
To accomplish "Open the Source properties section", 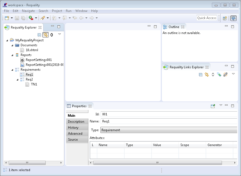I will click(77, 140).
